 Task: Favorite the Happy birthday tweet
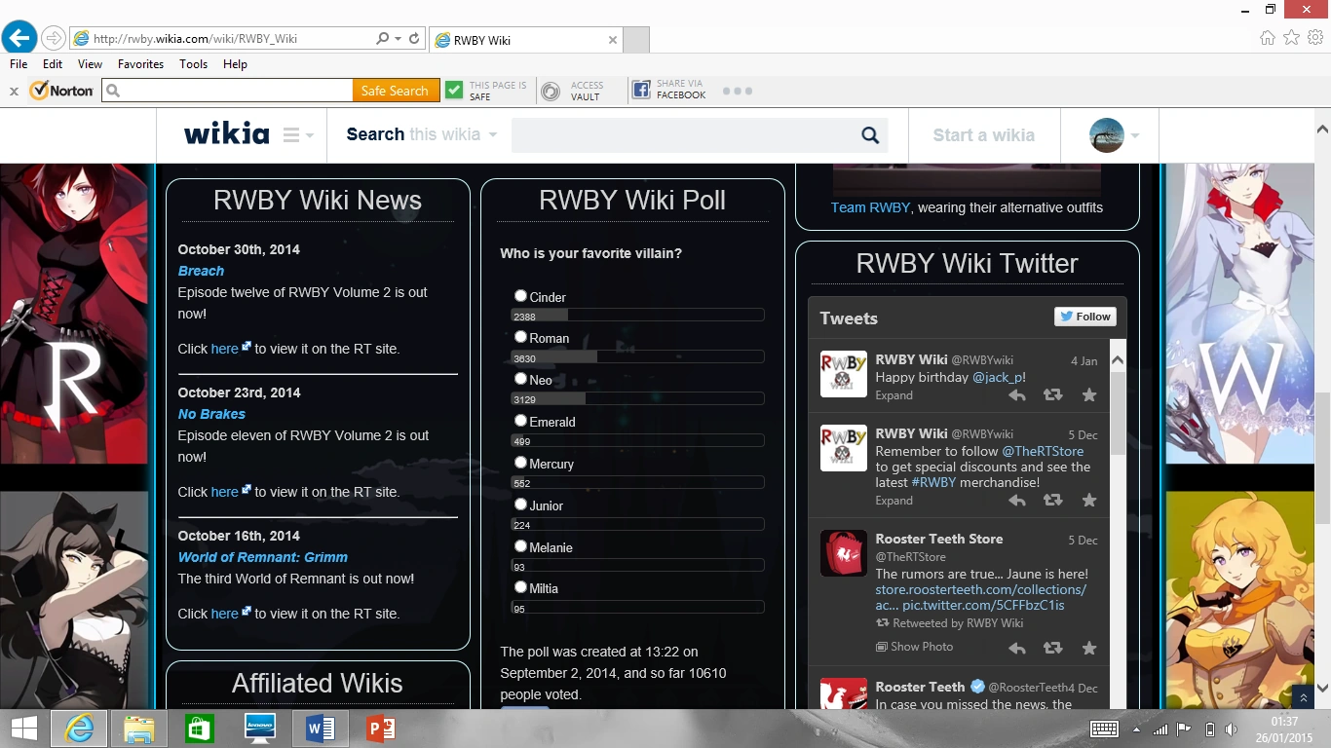pyautogui.click(x=1089, y=395)
